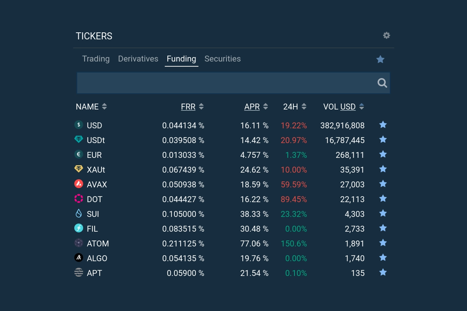
Task: Switch to the Trading tab
Action: (x=96, y=59)
